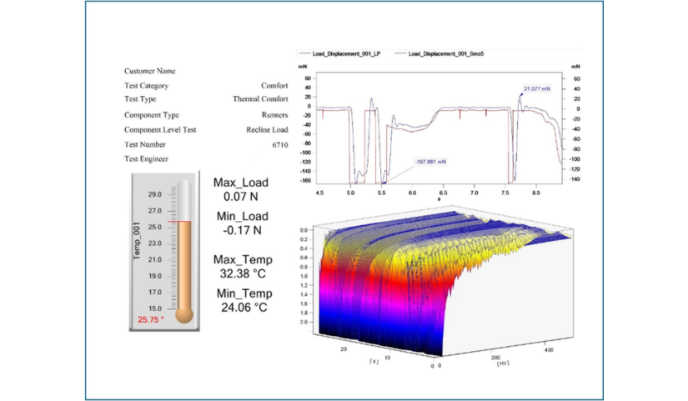Click the 3D waterfall spectrum plot surface
Viewport: 688px width, 401px height.
(439, 281)
